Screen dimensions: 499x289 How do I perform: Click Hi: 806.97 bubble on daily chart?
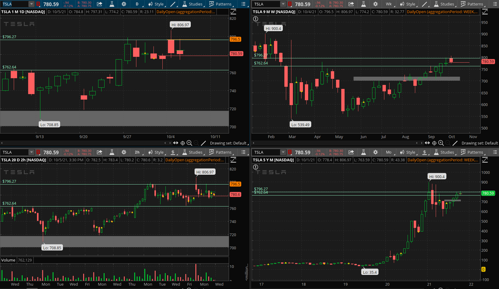(x=181, y=25)
